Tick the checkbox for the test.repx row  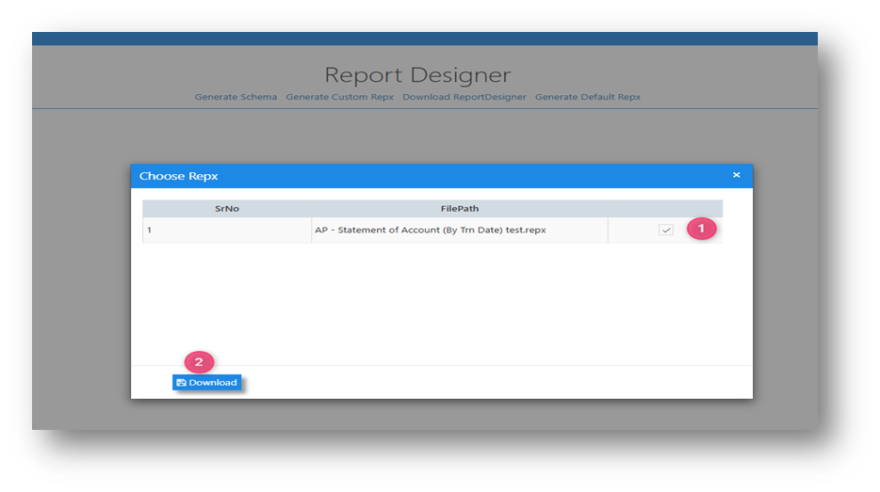coord(665,230)
